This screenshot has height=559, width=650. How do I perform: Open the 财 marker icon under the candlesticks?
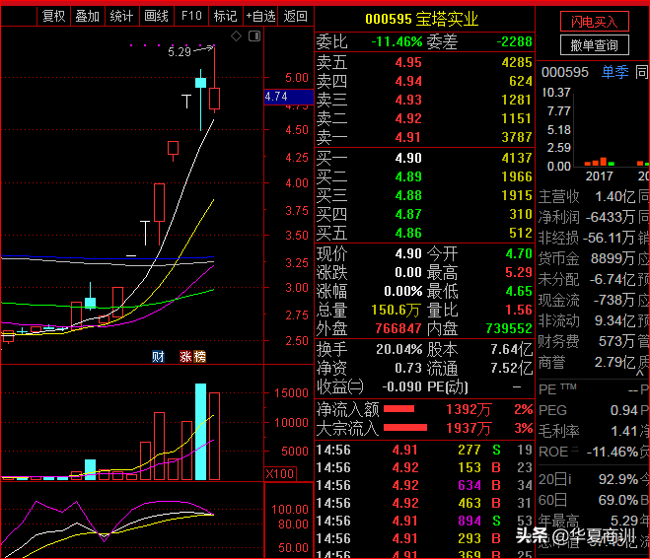point(158,356)
